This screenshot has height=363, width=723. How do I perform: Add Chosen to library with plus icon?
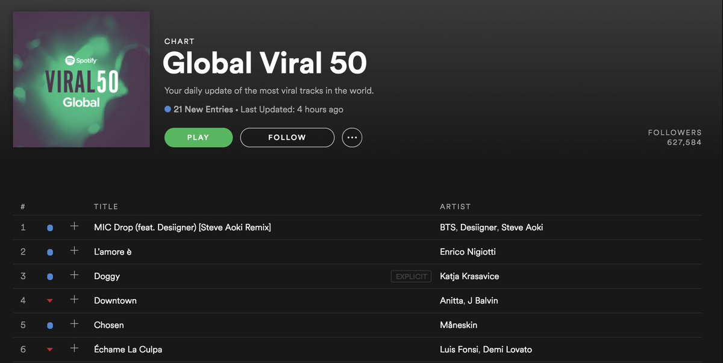(74, 324)
